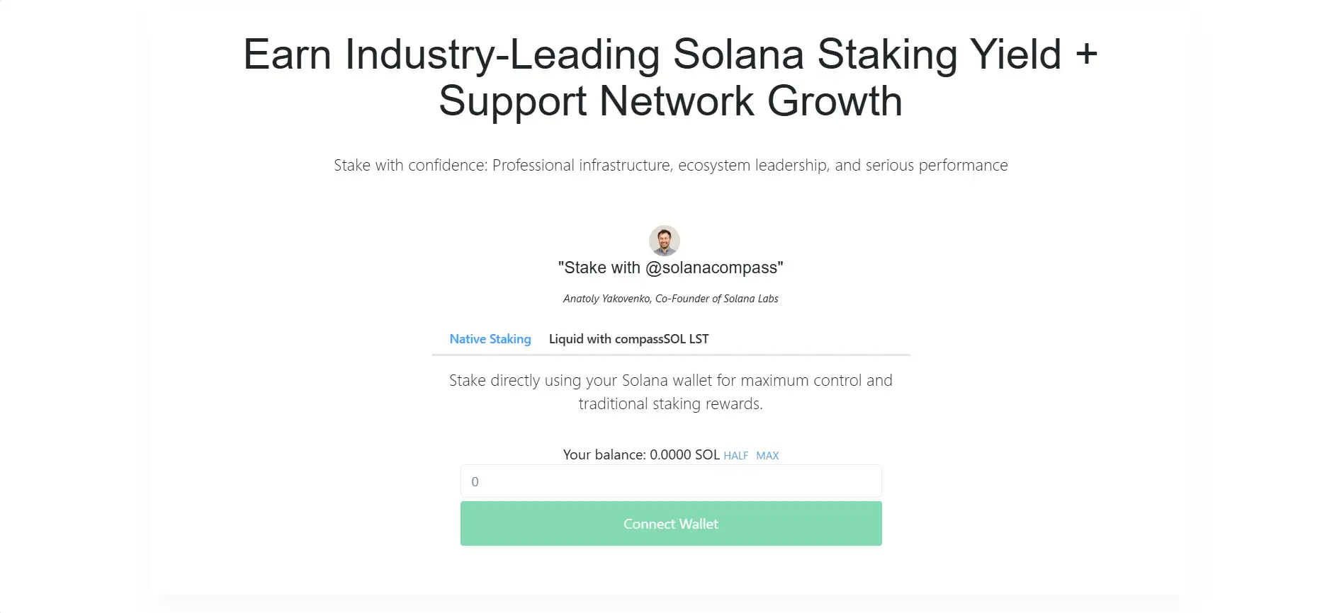The width and height of the screenshot is (1344, 613).
Task: Click the "Support Network Growth" heading line
Action: pyautogui.click(x=670, y=101)
